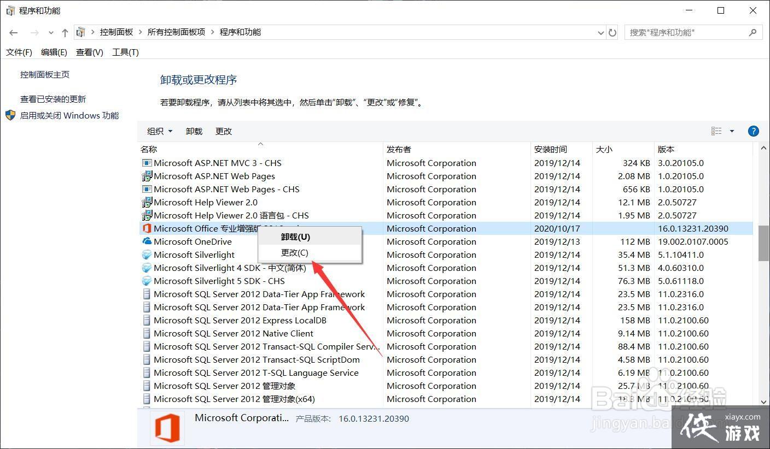The height and width of the screenshot is (449, 770).
Task: Click Microsoft Help Viewer 2.0 icon
Action: pos(147,202)
